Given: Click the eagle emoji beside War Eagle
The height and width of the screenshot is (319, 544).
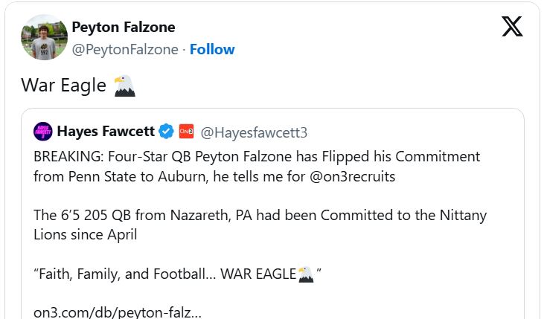Looking at the screenshot, I should click(x=124, y=86).
